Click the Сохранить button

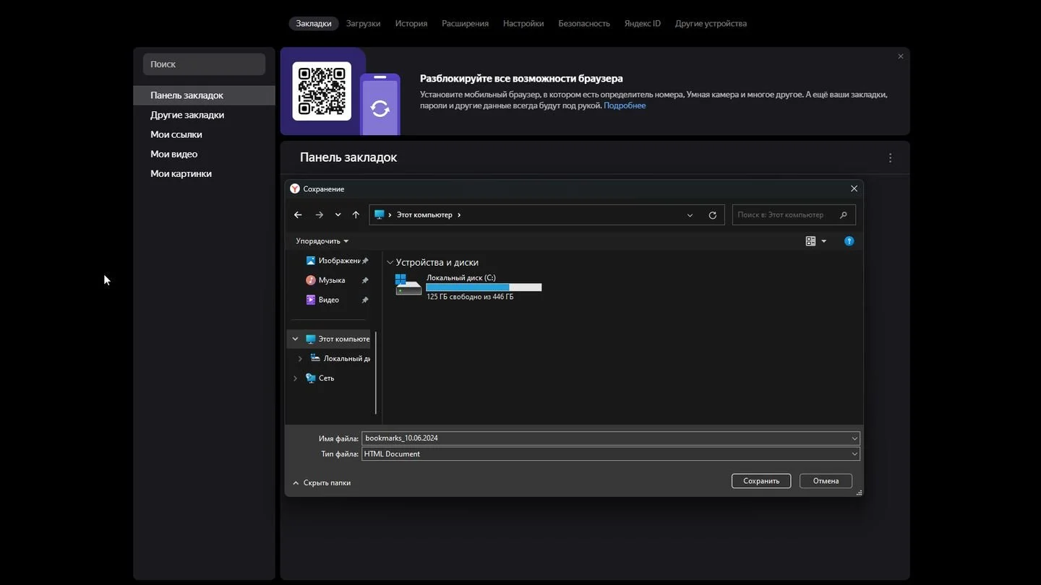761,481
